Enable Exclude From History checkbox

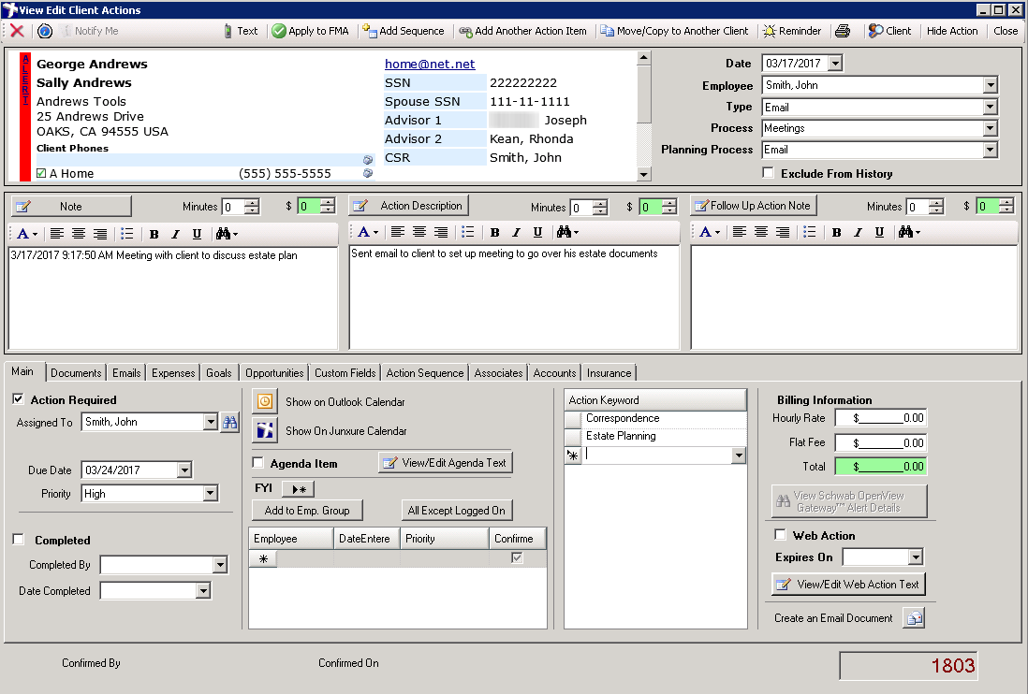pyautogui.click(x=769, y=173)
